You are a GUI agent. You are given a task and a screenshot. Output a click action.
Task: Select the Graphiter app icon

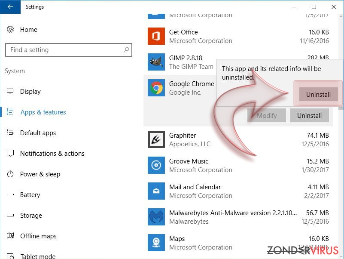pyautogui.click(x=156, y=139)
